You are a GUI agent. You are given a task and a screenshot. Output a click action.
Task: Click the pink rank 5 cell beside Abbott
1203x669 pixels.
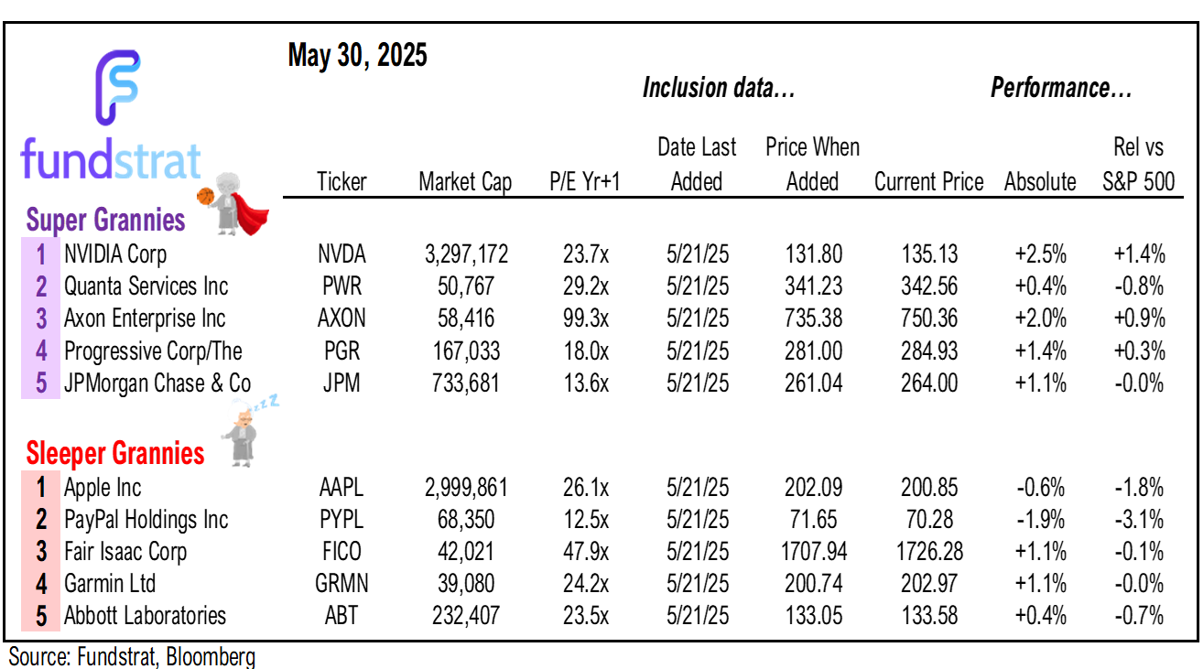[x=41, y=616]
